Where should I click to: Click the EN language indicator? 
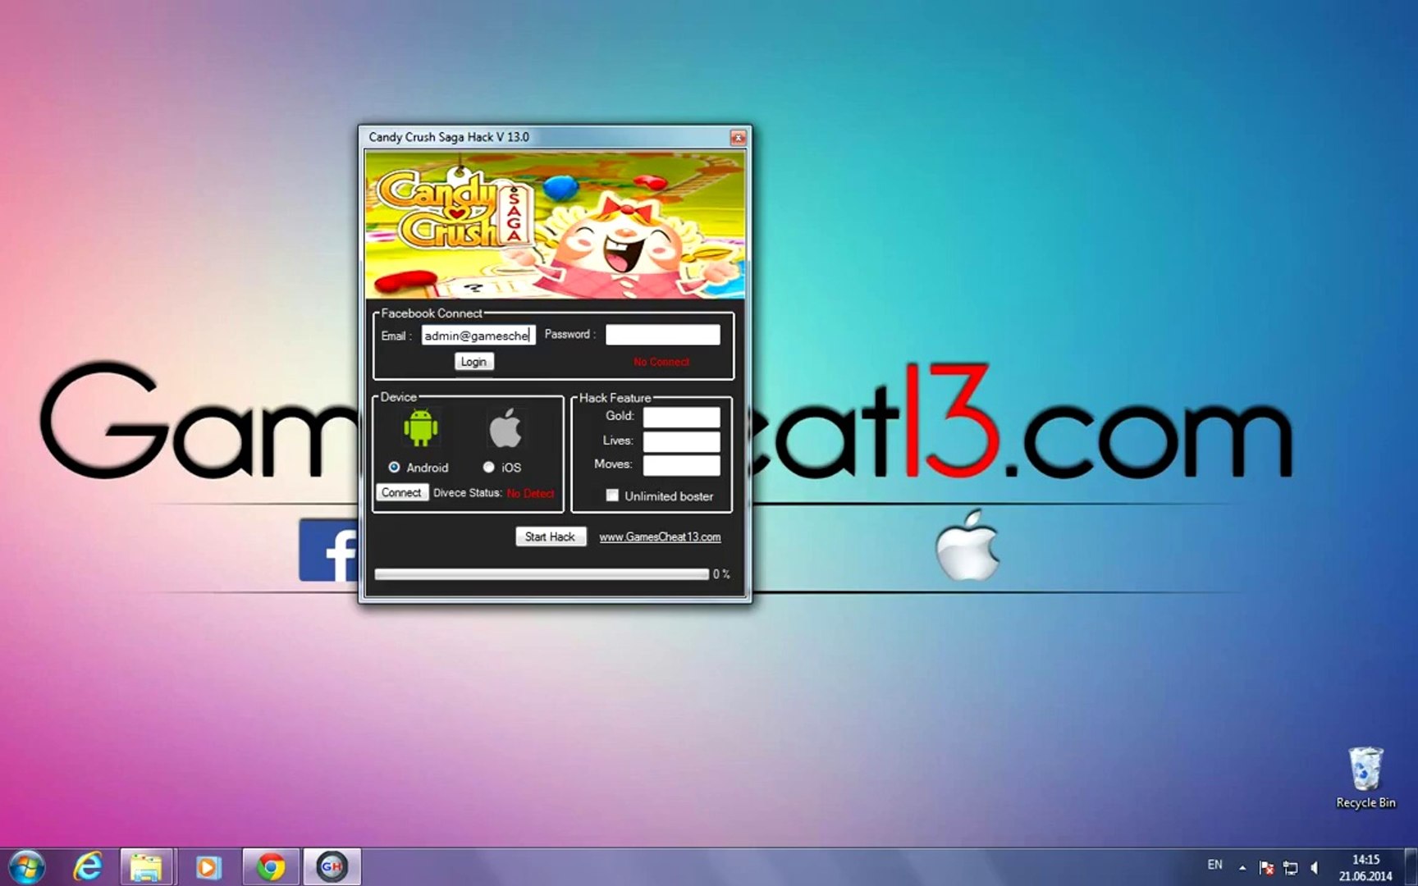pos(1214,865)
